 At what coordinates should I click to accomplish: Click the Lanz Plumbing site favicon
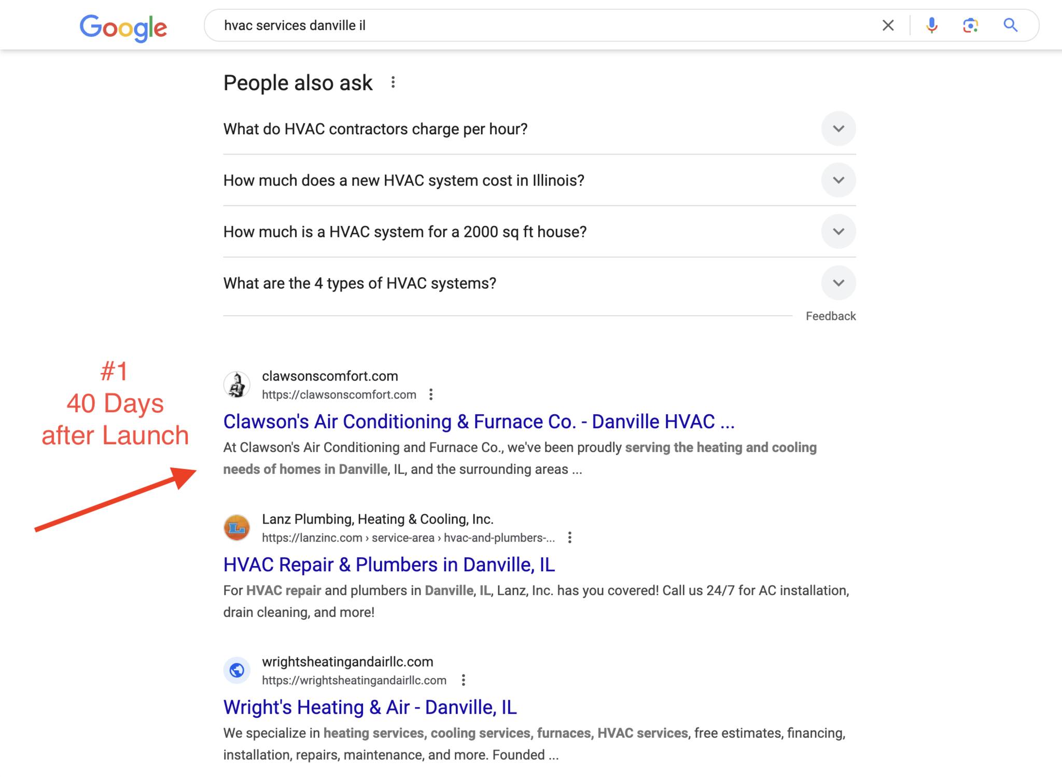coord(237,528)
